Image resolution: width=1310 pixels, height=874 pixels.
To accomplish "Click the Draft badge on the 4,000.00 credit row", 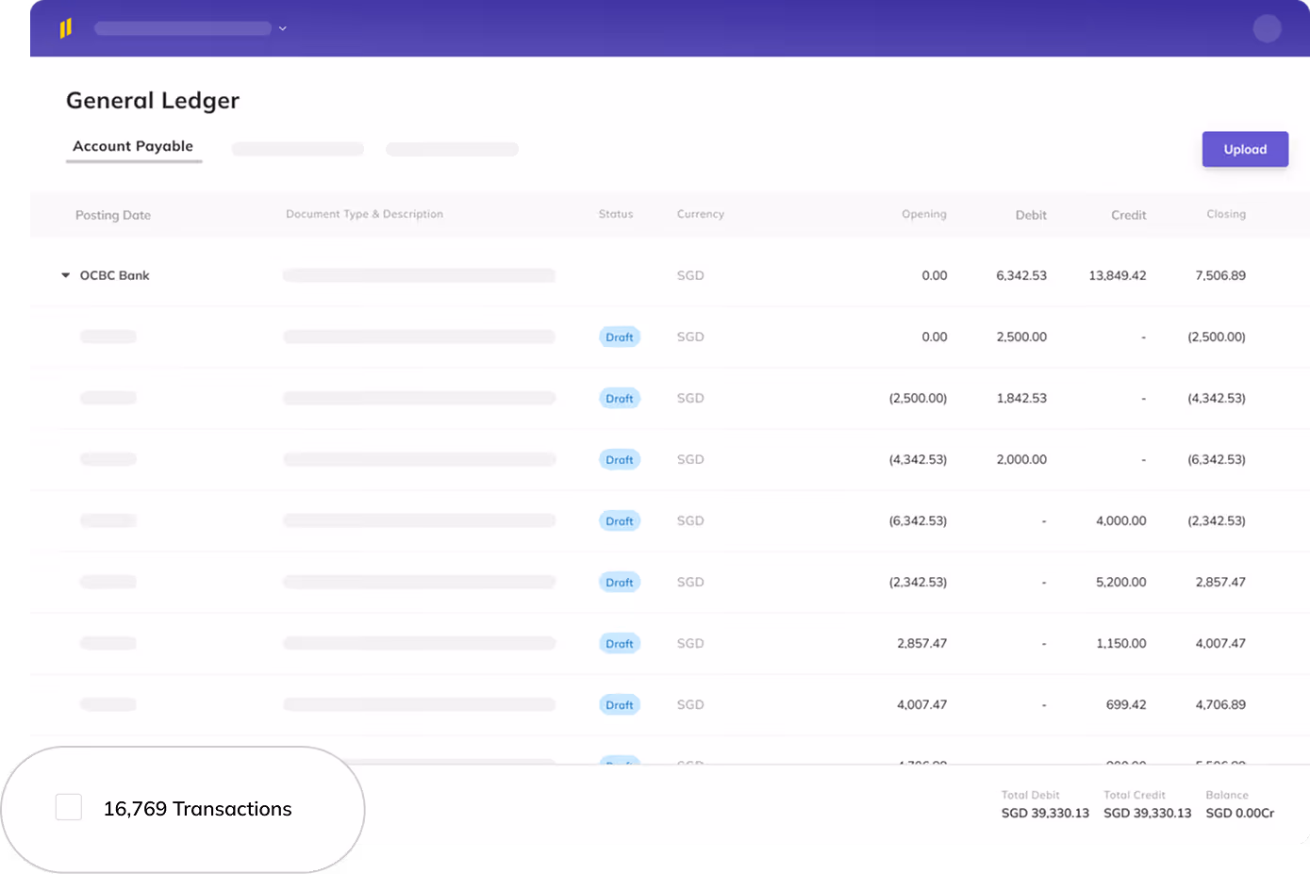I will tap(620, 520).
